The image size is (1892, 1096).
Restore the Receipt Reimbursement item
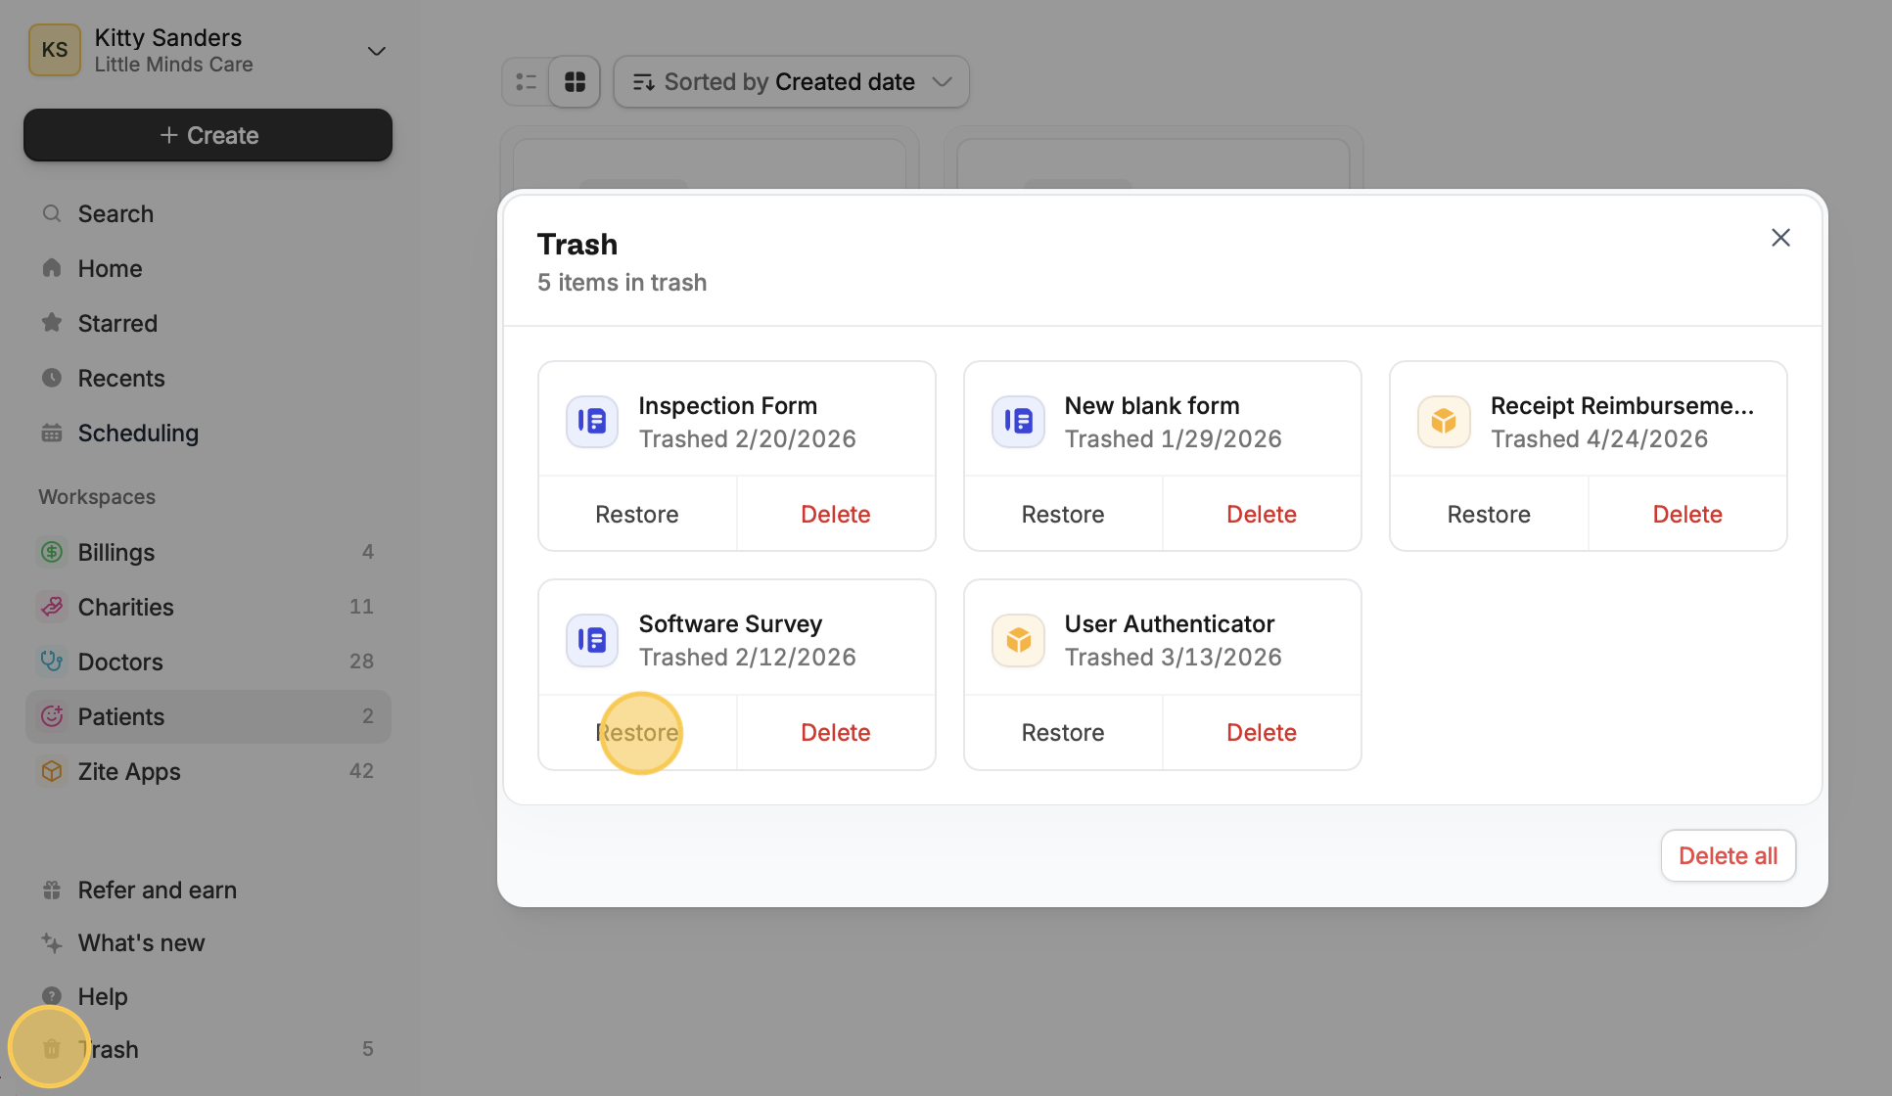tap(1489, 515)
